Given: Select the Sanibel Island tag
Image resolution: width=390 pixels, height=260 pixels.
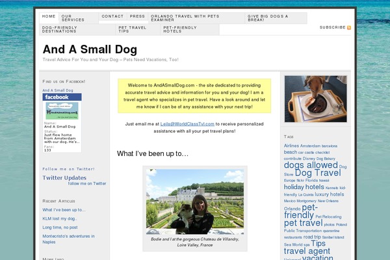Looking at the screenshot, I should pyautogui.click(x=333, y=237).
